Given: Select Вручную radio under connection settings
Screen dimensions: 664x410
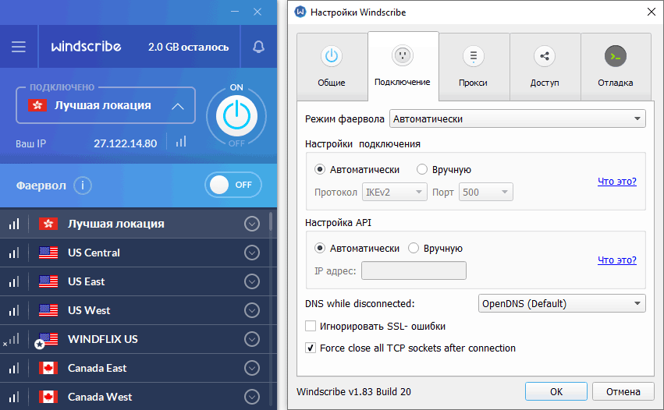Looking at the screenshot, I should pyautogui.click(x=422, y=170).
